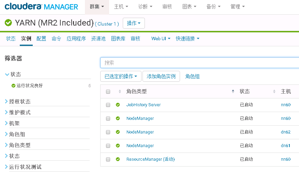Viewport: 299px width, 174px height.
Task: Open NodeManager link on host dn61
Action: (x=140, y=146)
